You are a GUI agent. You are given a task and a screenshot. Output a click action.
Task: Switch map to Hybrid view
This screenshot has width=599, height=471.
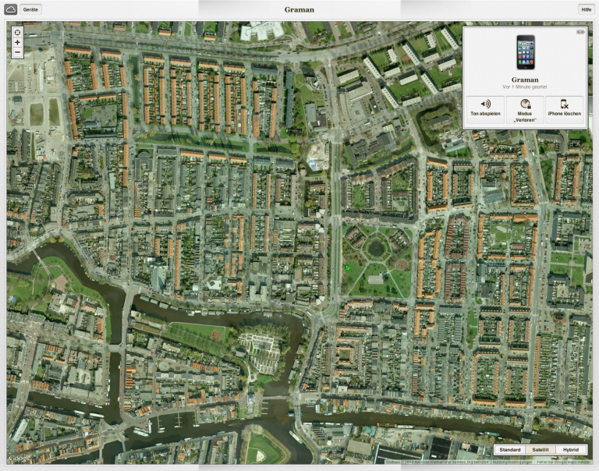point(570,450)
